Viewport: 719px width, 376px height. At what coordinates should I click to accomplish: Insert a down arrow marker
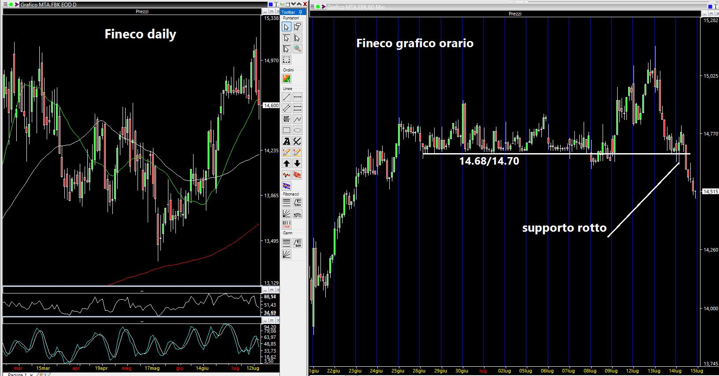click(x=298, y=163)
